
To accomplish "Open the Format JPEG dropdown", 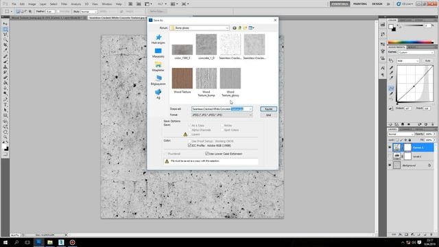I will 250,115.
